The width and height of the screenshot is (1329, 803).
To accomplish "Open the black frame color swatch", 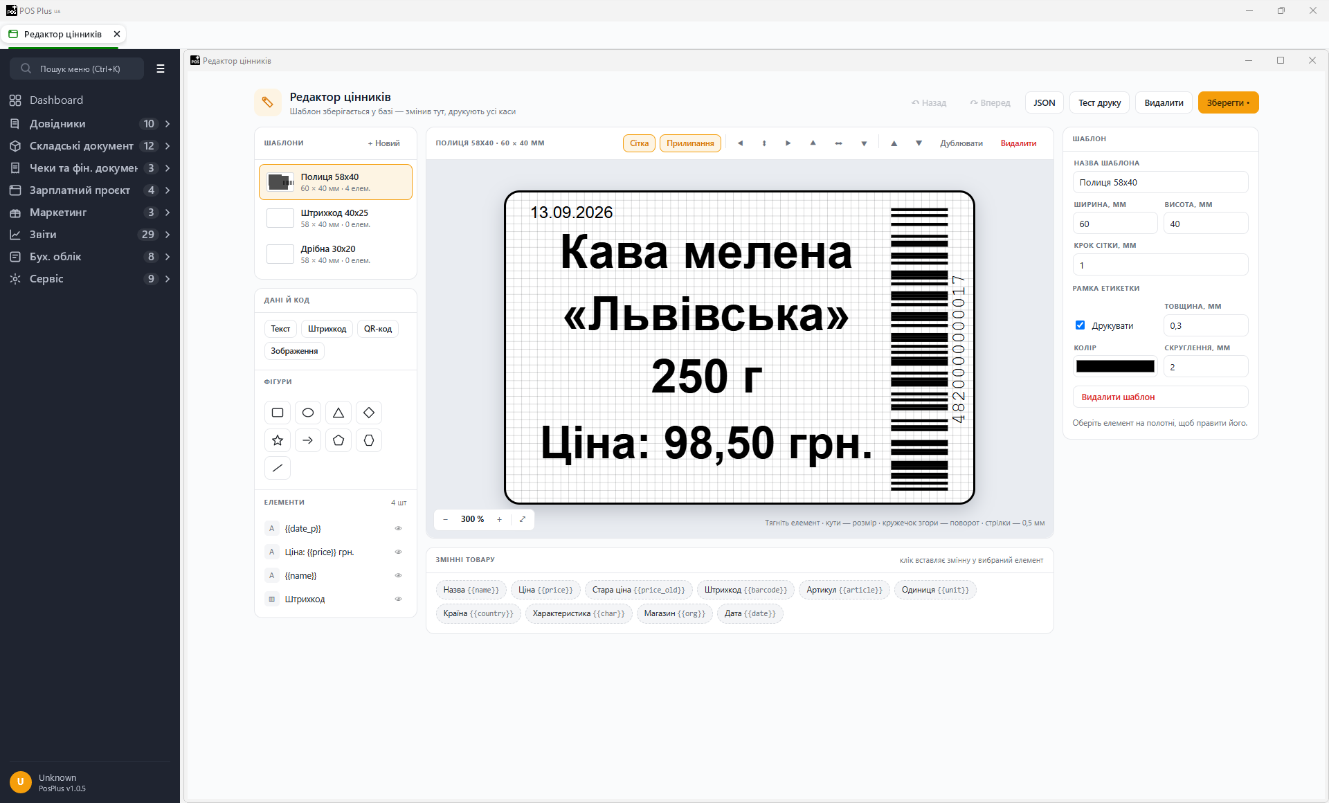I will tap(1115, 367).
